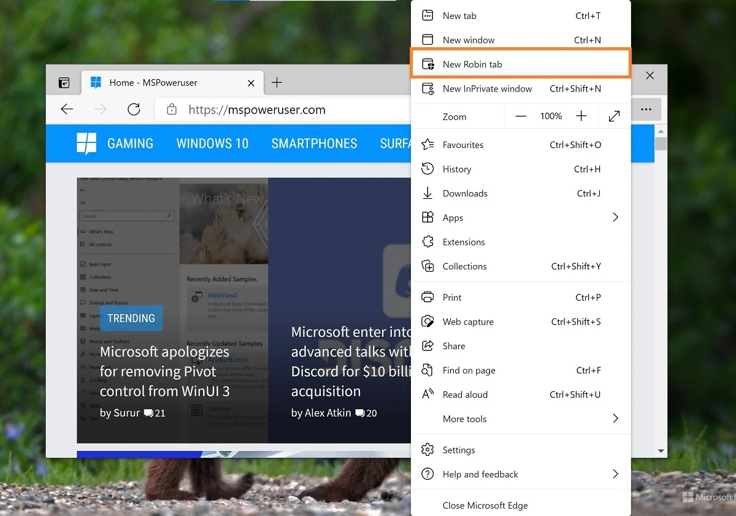Click author link Surur

tap(127, 413)
